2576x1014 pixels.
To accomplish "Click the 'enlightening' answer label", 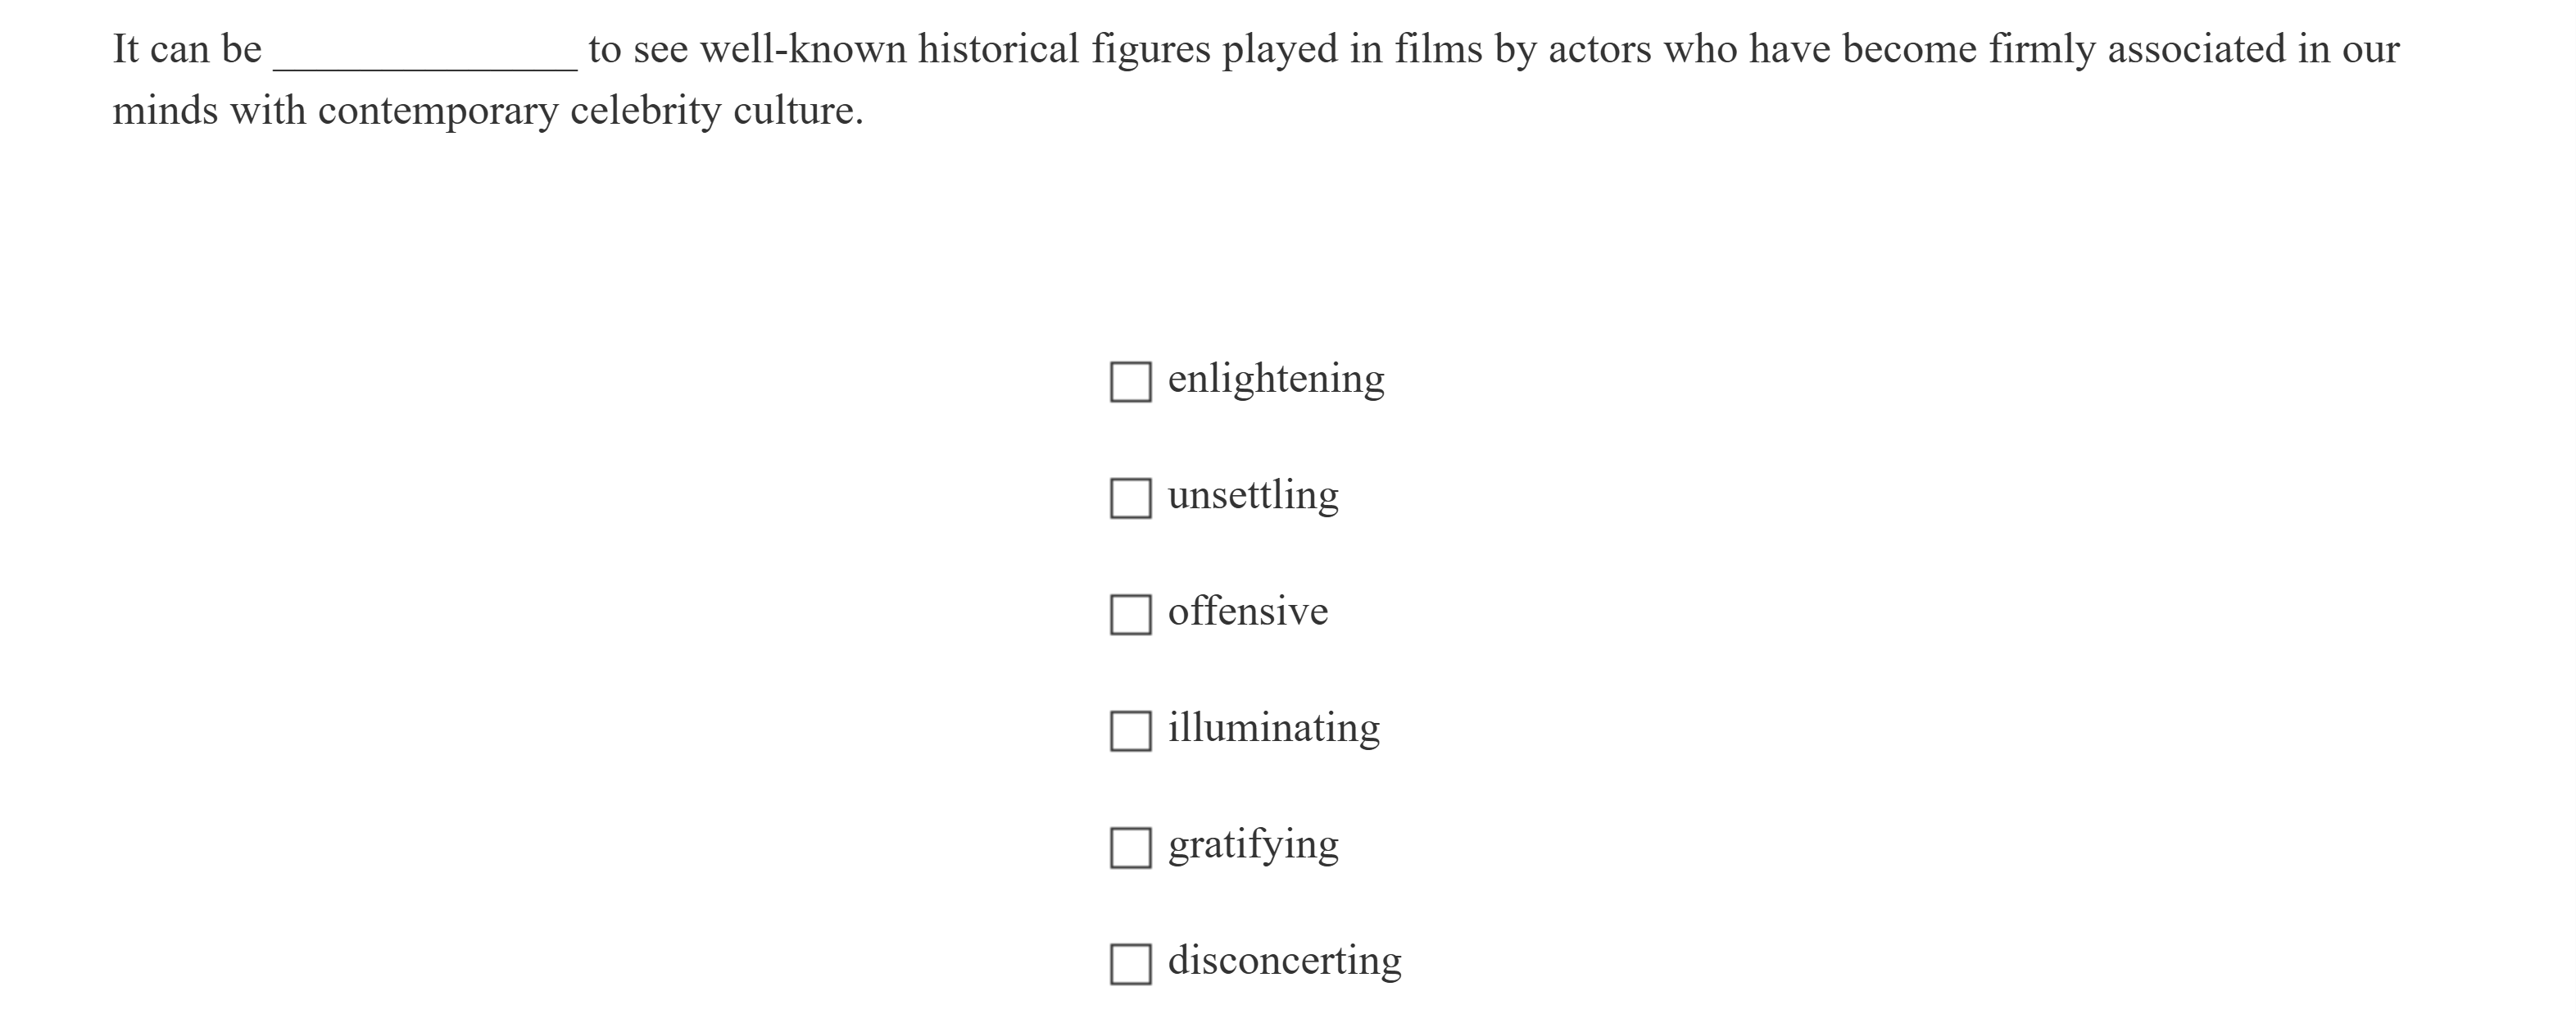I will click(1276, 379).
